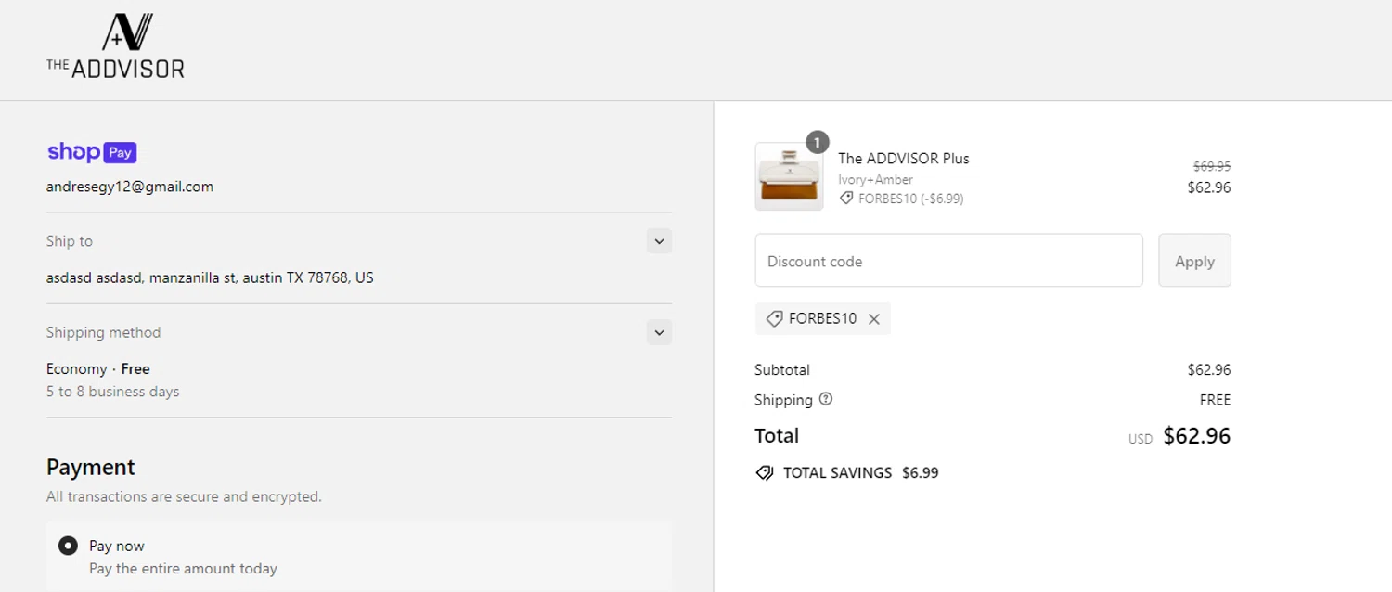The width and height of the screenshot is (1392, 592).
Task: Click the Ivory+Amber variant text
Action: tap(876, 179)
